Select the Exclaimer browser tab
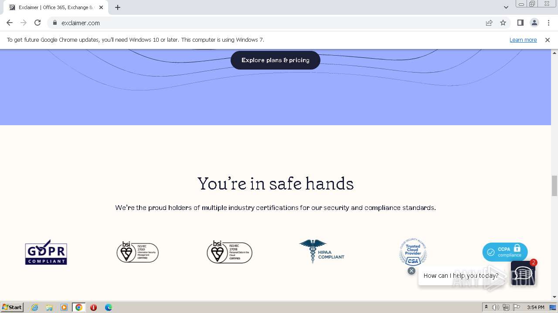Screen dimensions: 558x313 pos(57,7)
